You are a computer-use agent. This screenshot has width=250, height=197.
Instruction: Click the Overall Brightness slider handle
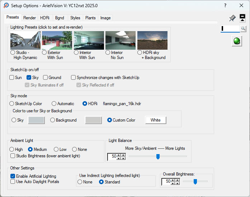pos(195,181)
